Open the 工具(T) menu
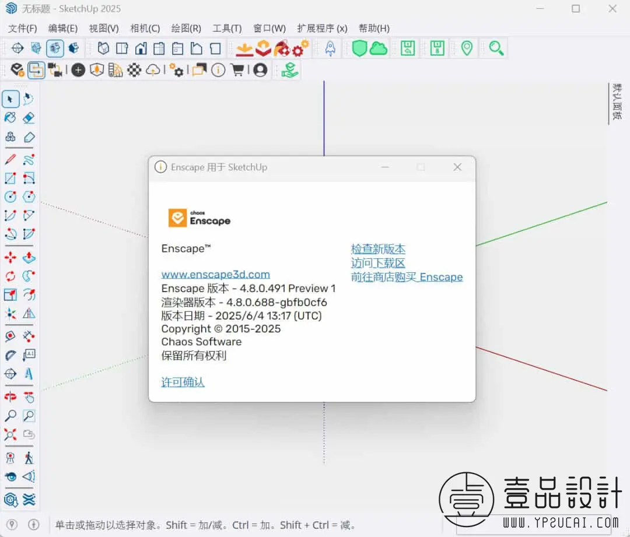 click(x=227, y=28)
